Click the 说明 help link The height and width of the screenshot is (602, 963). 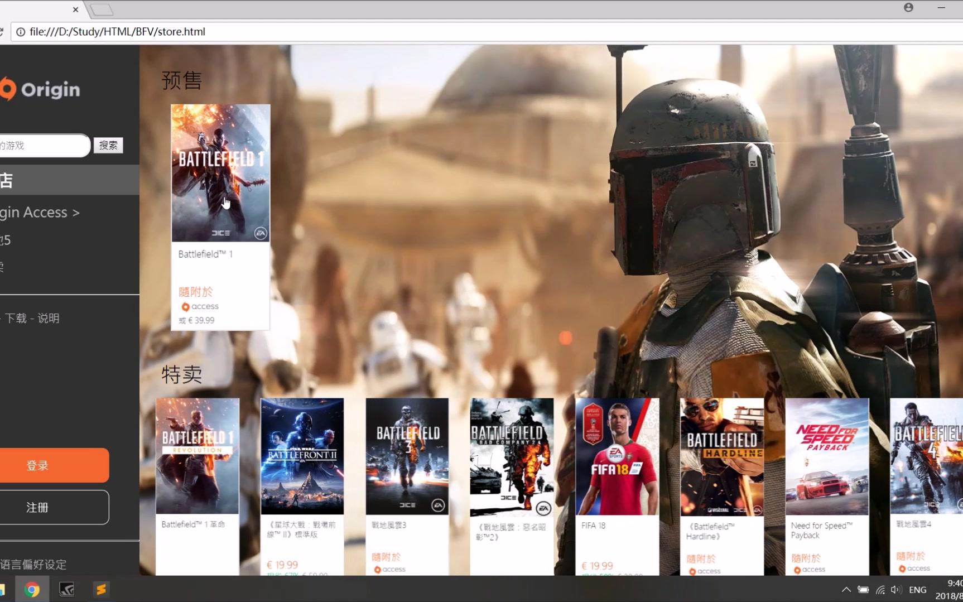pos(49,318)
